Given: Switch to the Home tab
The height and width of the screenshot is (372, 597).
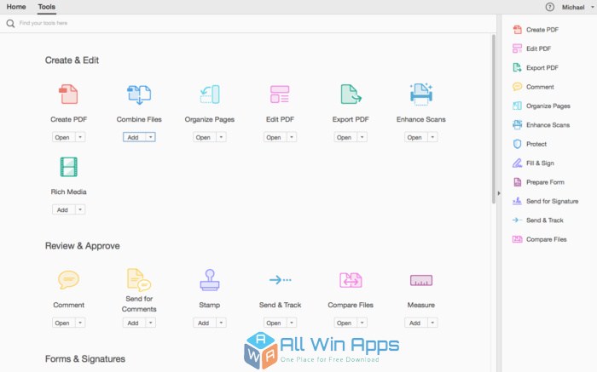Looking at the screenshot, I should tap(16, 7).
